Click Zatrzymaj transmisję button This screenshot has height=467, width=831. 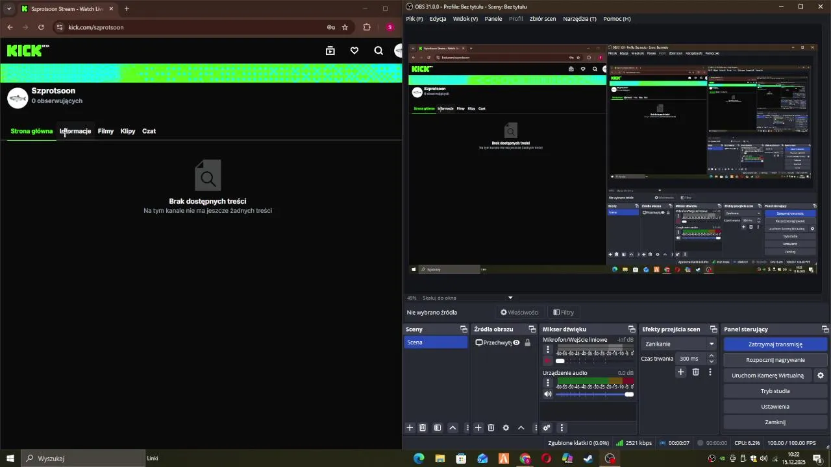click(775, 344)
